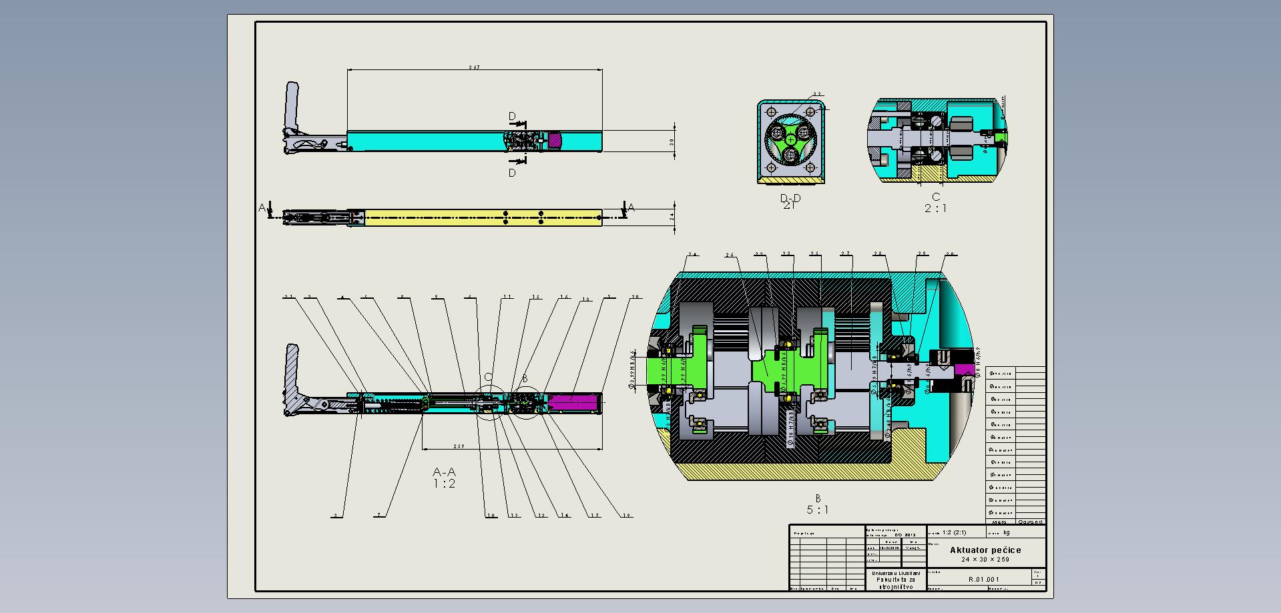The width and height of the screenshot is (1281, 613).
Task: Select balloon number 11 above section A-A
Action: 507,297
